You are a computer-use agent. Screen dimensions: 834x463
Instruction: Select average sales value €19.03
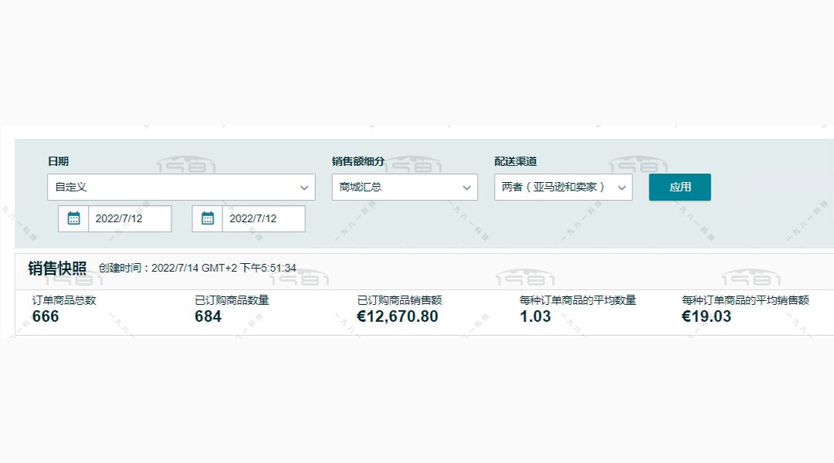click(707, 316)
